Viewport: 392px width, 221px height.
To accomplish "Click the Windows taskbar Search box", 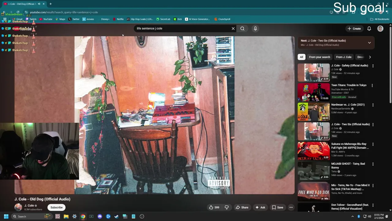I will 32,216.
